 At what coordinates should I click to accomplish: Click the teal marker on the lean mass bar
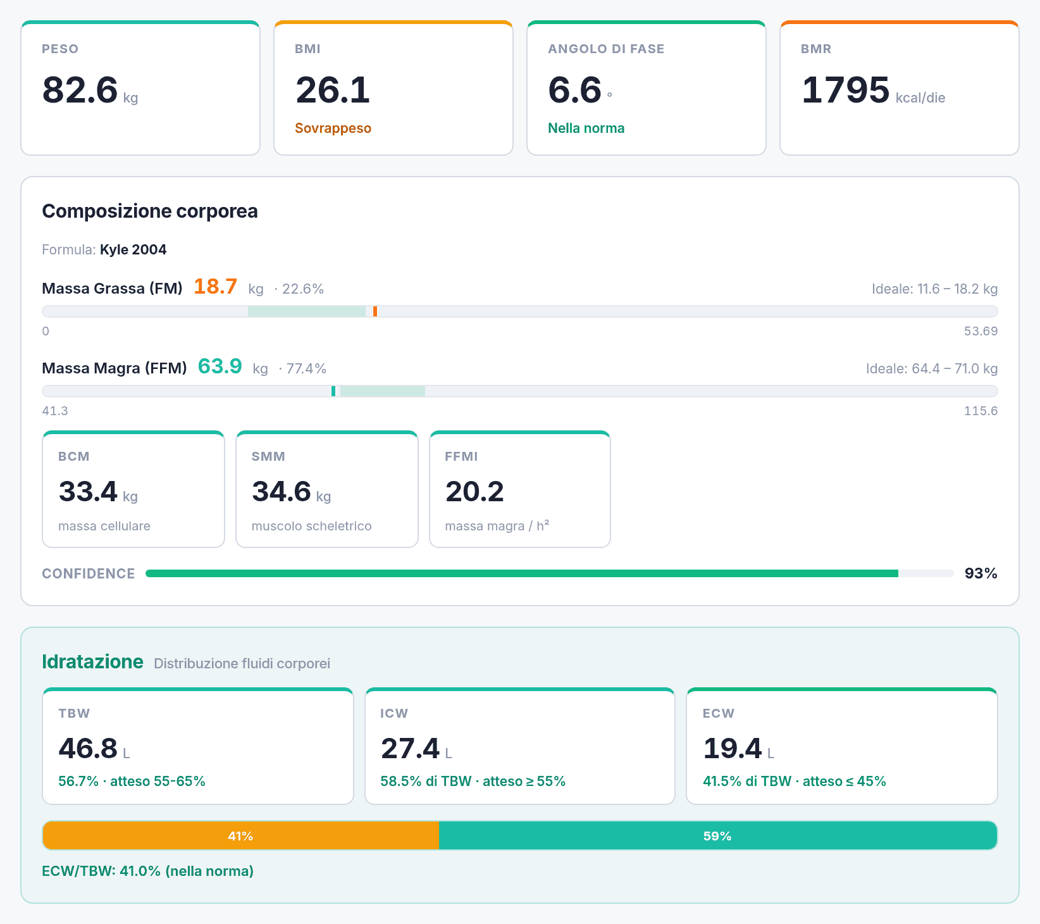tap(333, 391)
